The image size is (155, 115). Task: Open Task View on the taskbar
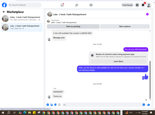point(15,113)
